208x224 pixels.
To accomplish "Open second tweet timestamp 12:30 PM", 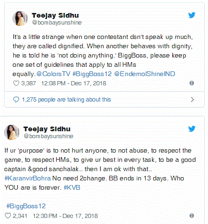I will tap(65, 216).
